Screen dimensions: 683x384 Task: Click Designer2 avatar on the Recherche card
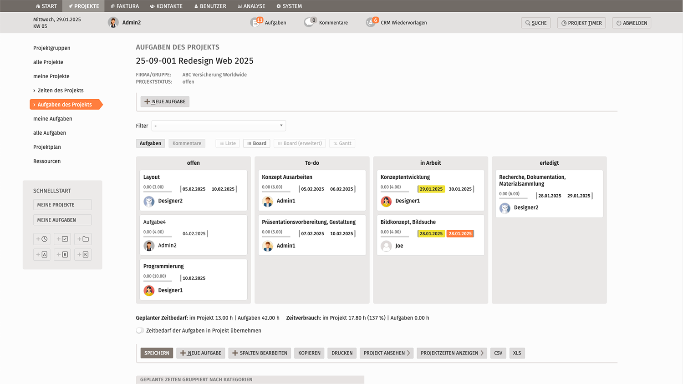[x=505, y=208]
